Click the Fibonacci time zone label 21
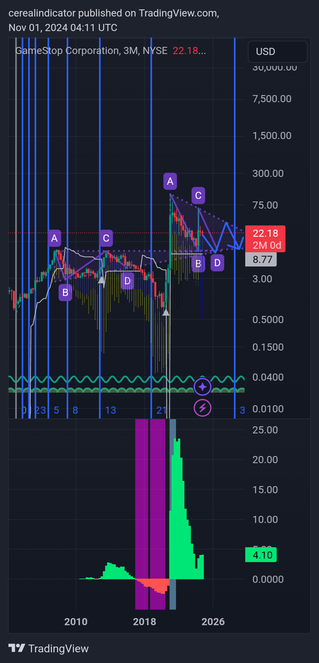The width and height of the screenshot is (319, 663). click(162, 410)
